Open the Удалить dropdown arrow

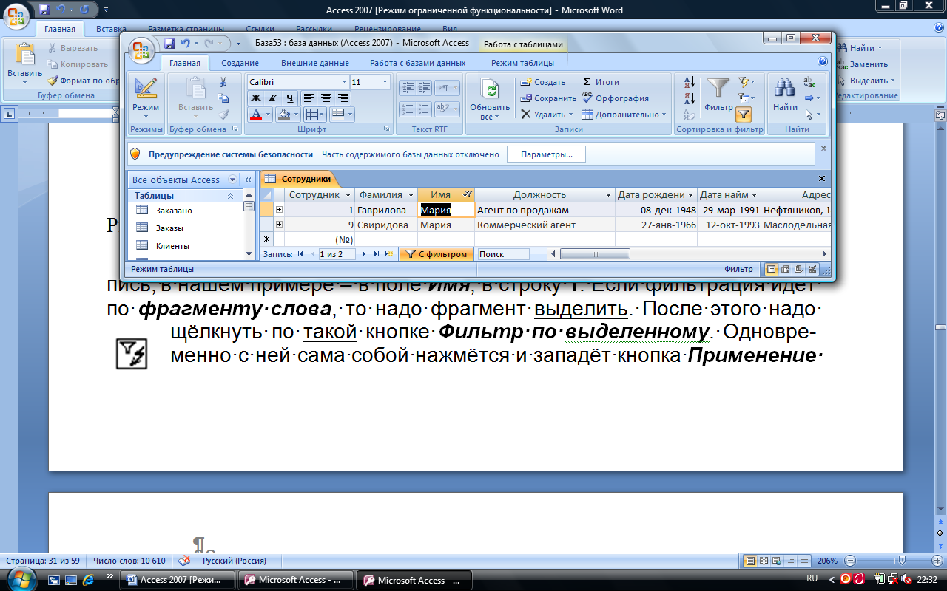(x=570, y=115)
